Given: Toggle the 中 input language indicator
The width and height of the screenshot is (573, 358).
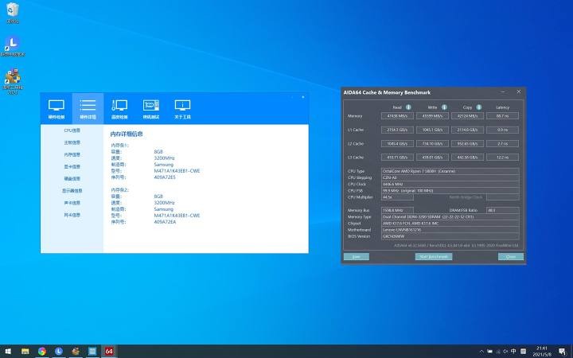Looking at the screenshot, I should [513, 352].
